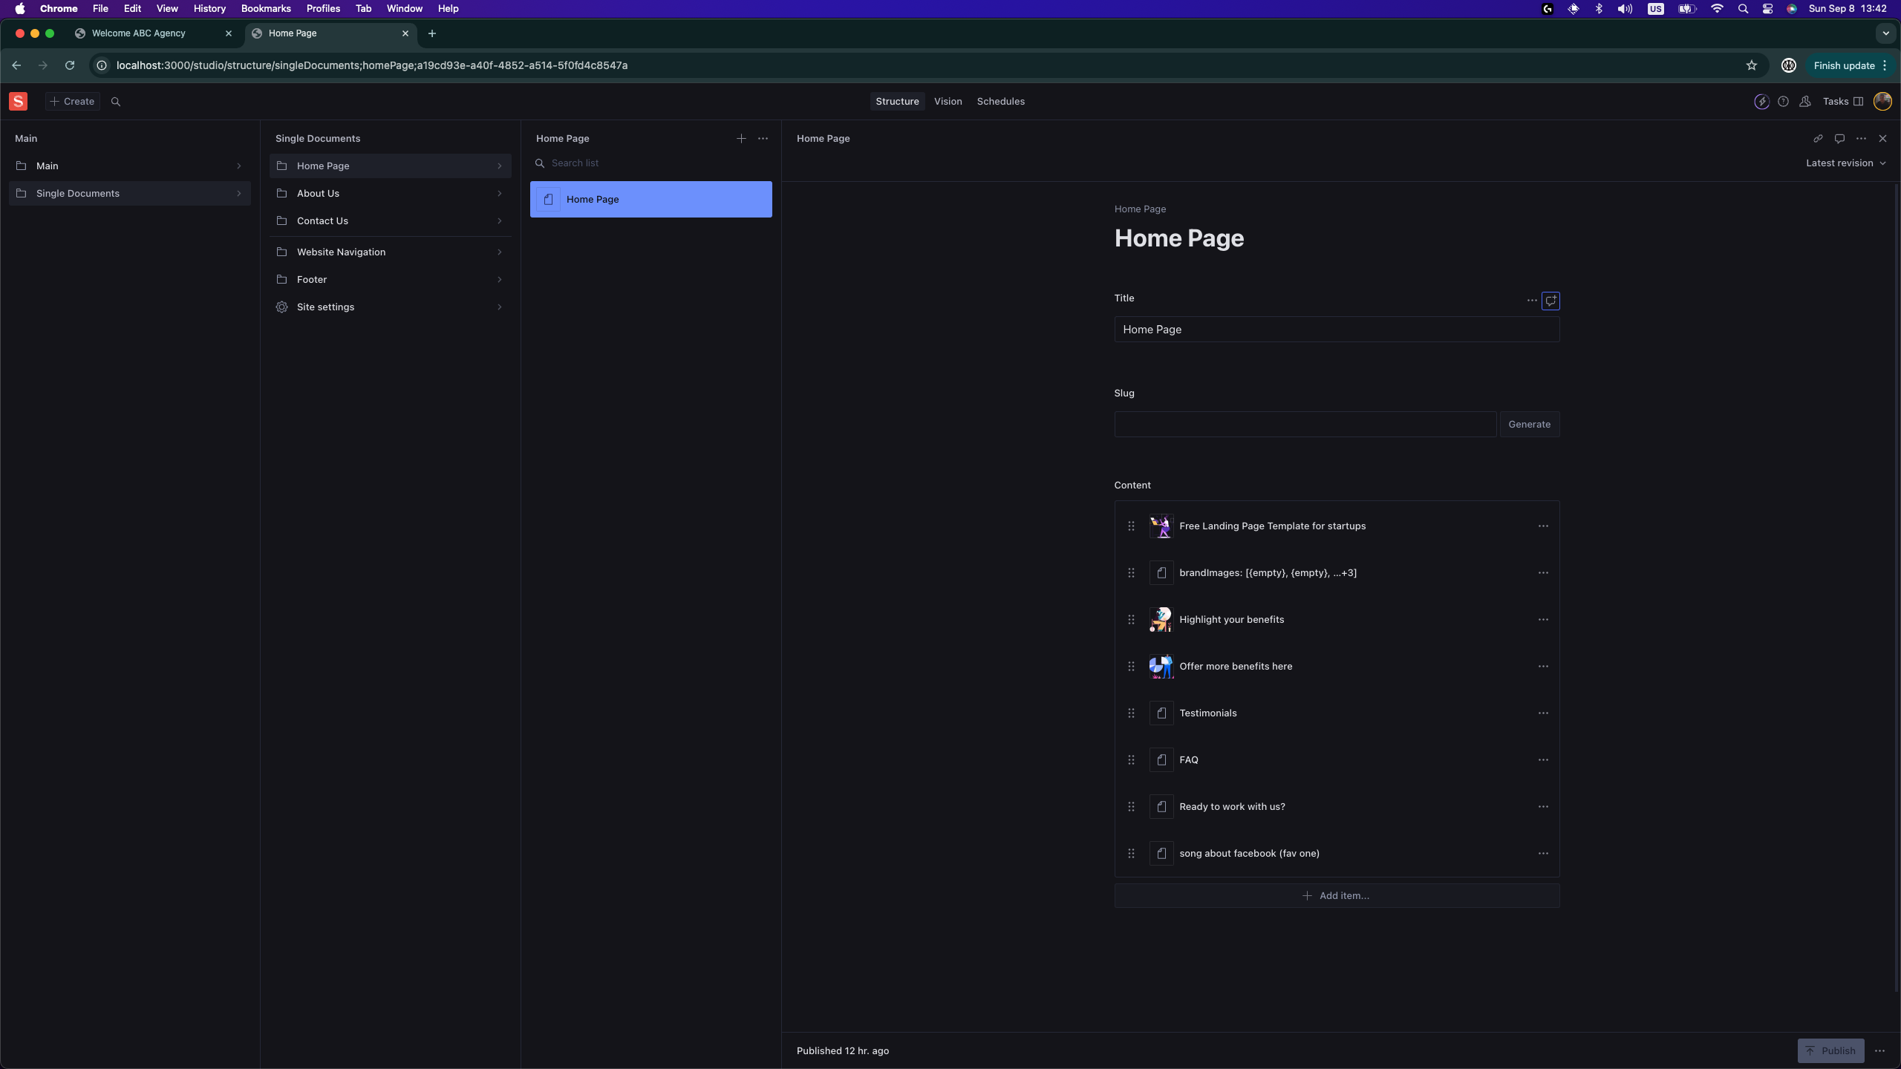Screen dimensions: 1901x1069
Task: Open the invite members panel
Action: (x=1804, y=102)
